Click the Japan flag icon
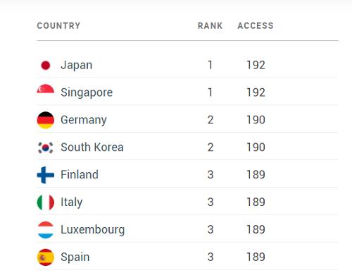 pos(46,65)
